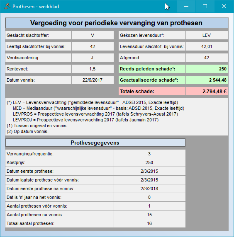Click the 'Geslacht slachtoffer:' label
Viewport: 234px width, 237px height.
(38, 35)
